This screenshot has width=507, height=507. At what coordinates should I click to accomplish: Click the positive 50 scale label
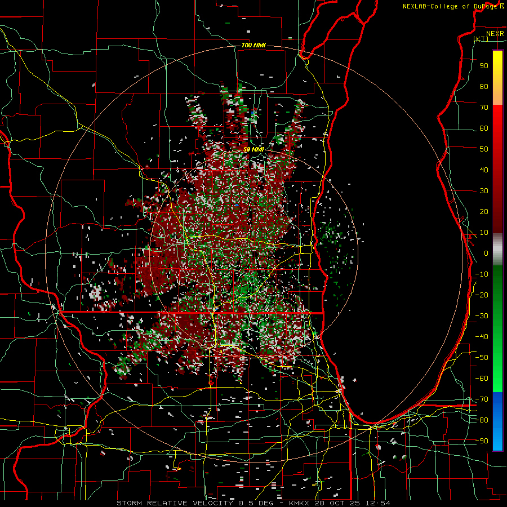484,149
